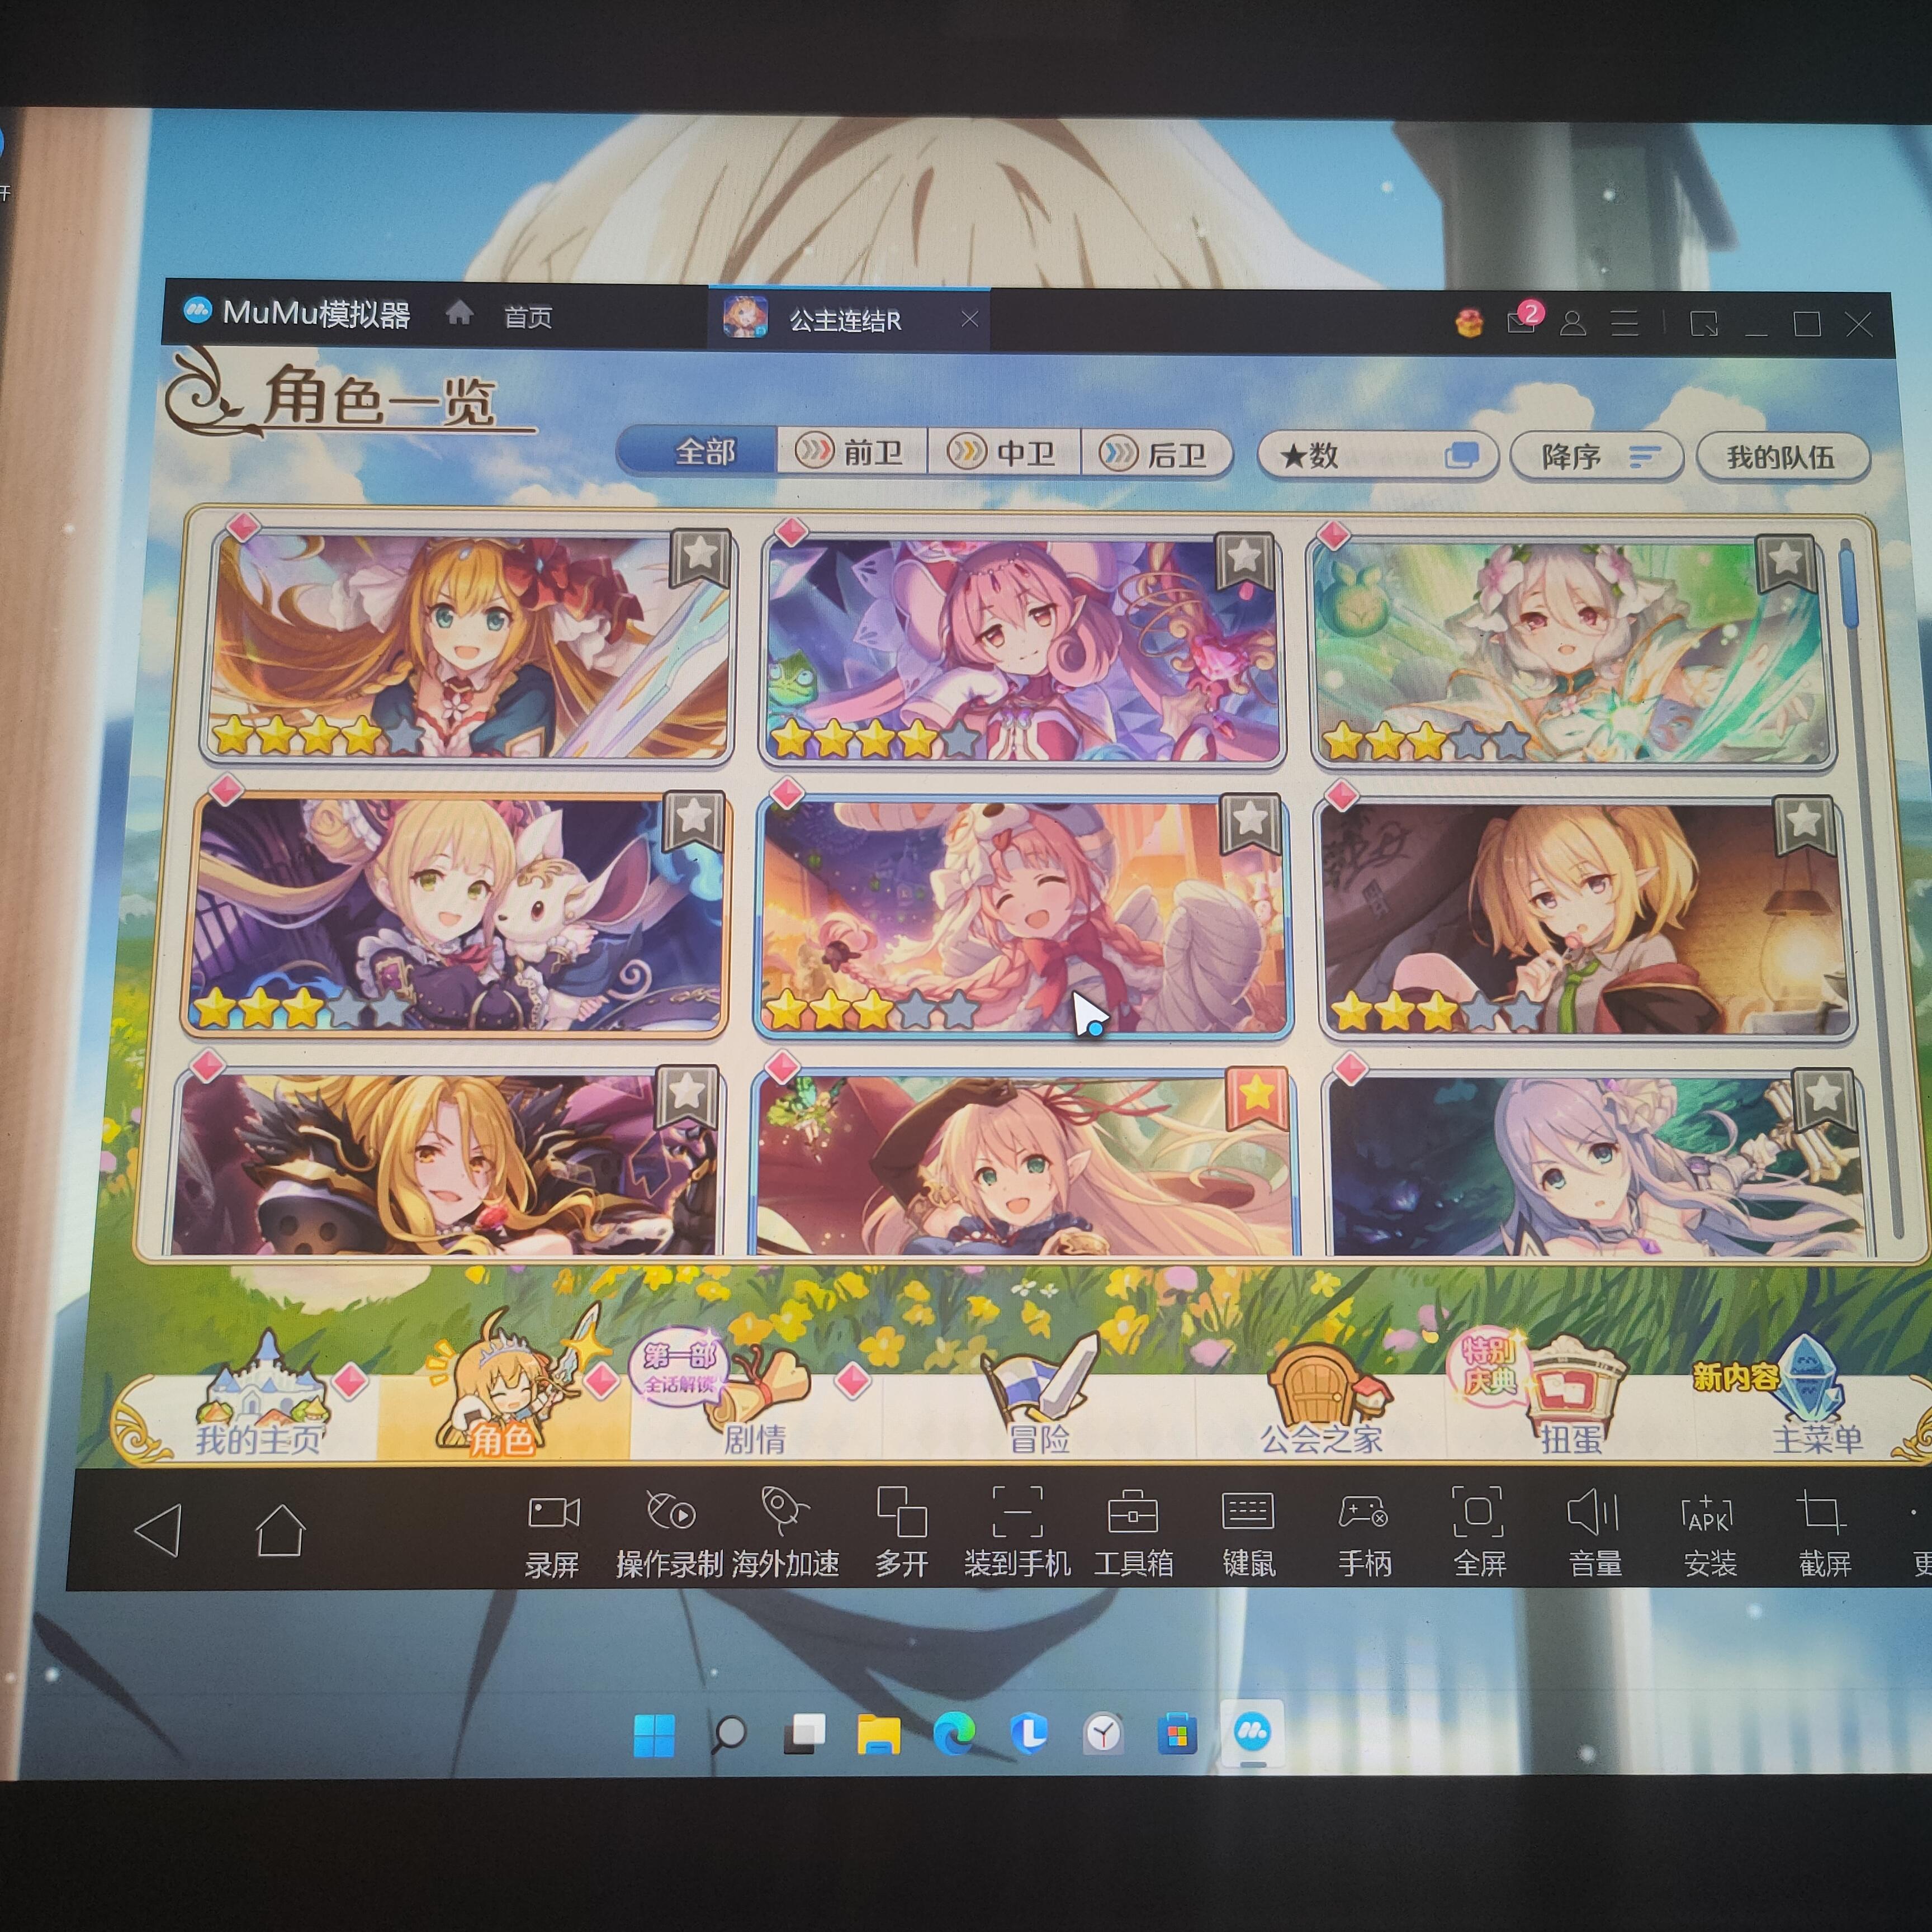Click the emulator home button in bottom toolbar
This screenshot has height=1932, width=1932.
(x=280, y=1530)
